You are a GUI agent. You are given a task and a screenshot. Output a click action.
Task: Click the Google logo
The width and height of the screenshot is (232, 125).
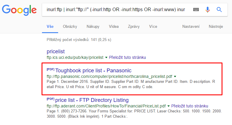pos(19,10)
